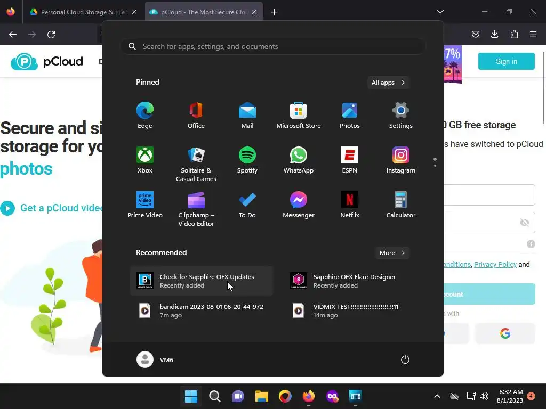
Task: Open WhatsApp pinned app
Action: click(x=299, y=160)
